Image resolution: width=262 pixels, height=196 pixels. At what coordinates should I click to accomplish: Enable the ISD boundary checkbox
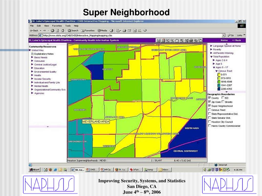[223, 98]
